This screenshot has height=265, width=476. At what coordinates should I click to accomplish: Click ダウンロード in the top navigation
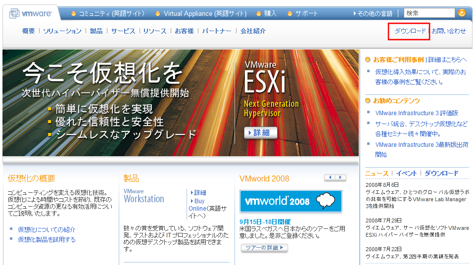(x=410, y=31)
